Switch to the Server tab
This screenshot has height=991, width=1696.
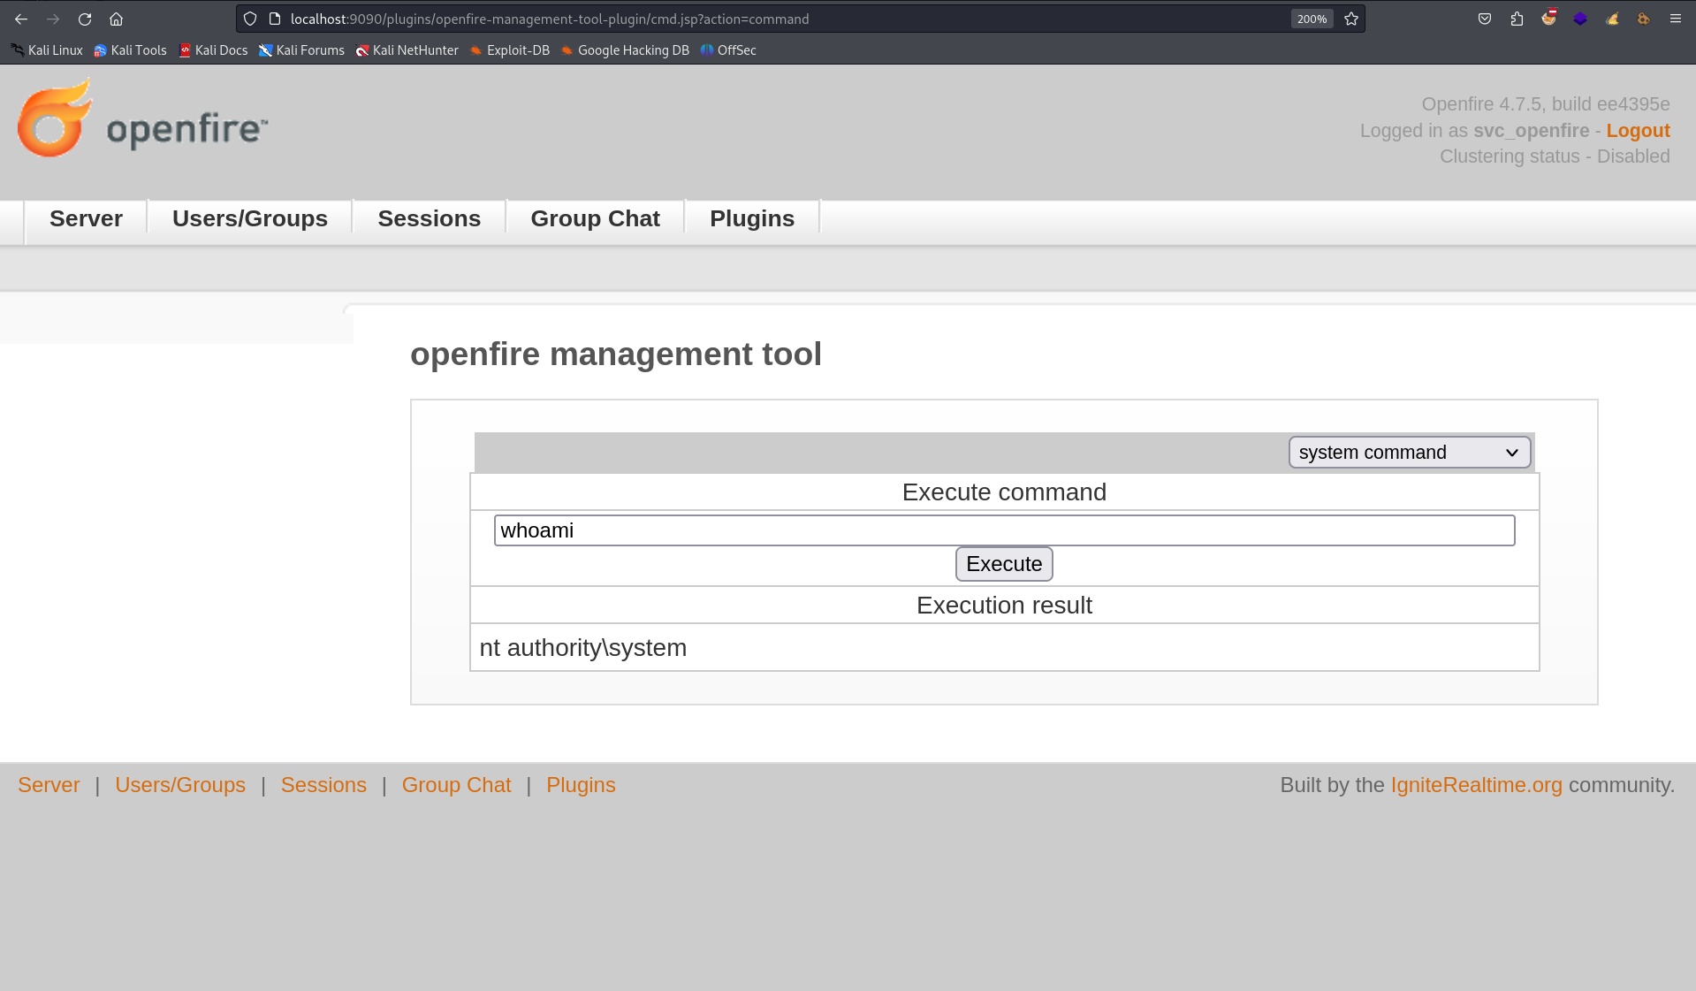(x=86, y=218)
